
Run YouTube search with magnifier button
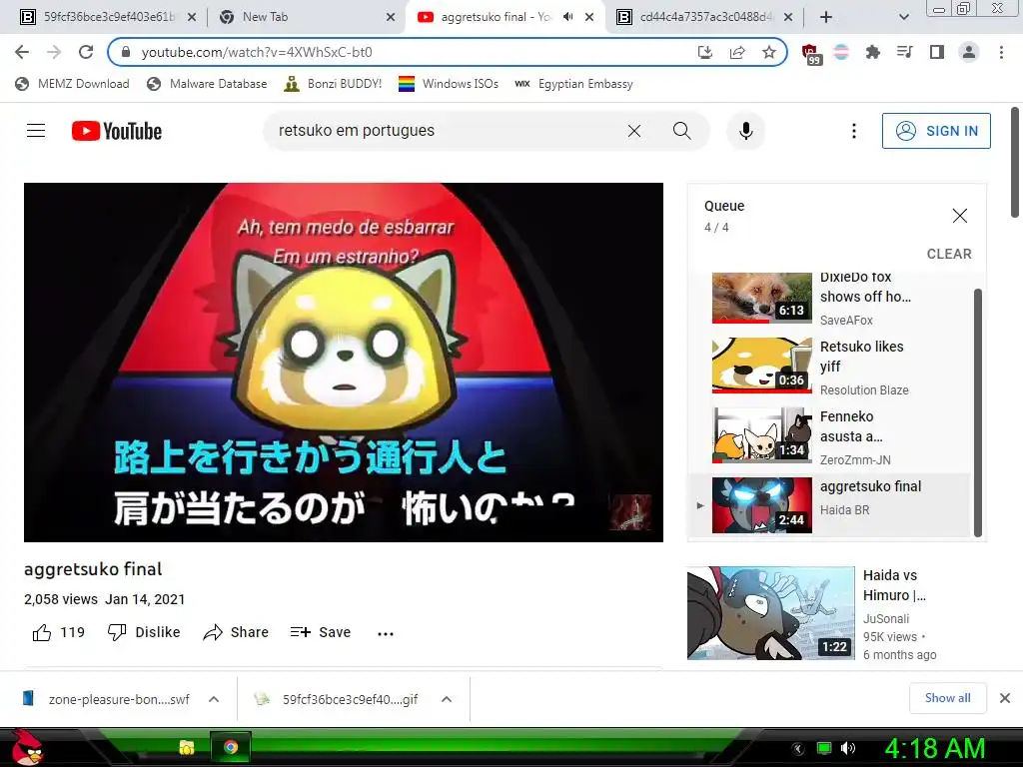[681, 131]
